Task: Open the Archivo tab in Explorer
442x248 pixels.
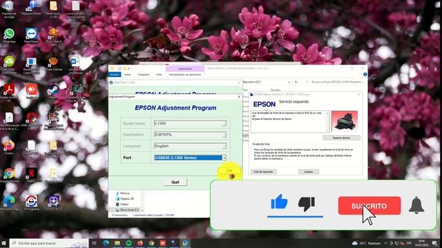Action: click(115, 74)
